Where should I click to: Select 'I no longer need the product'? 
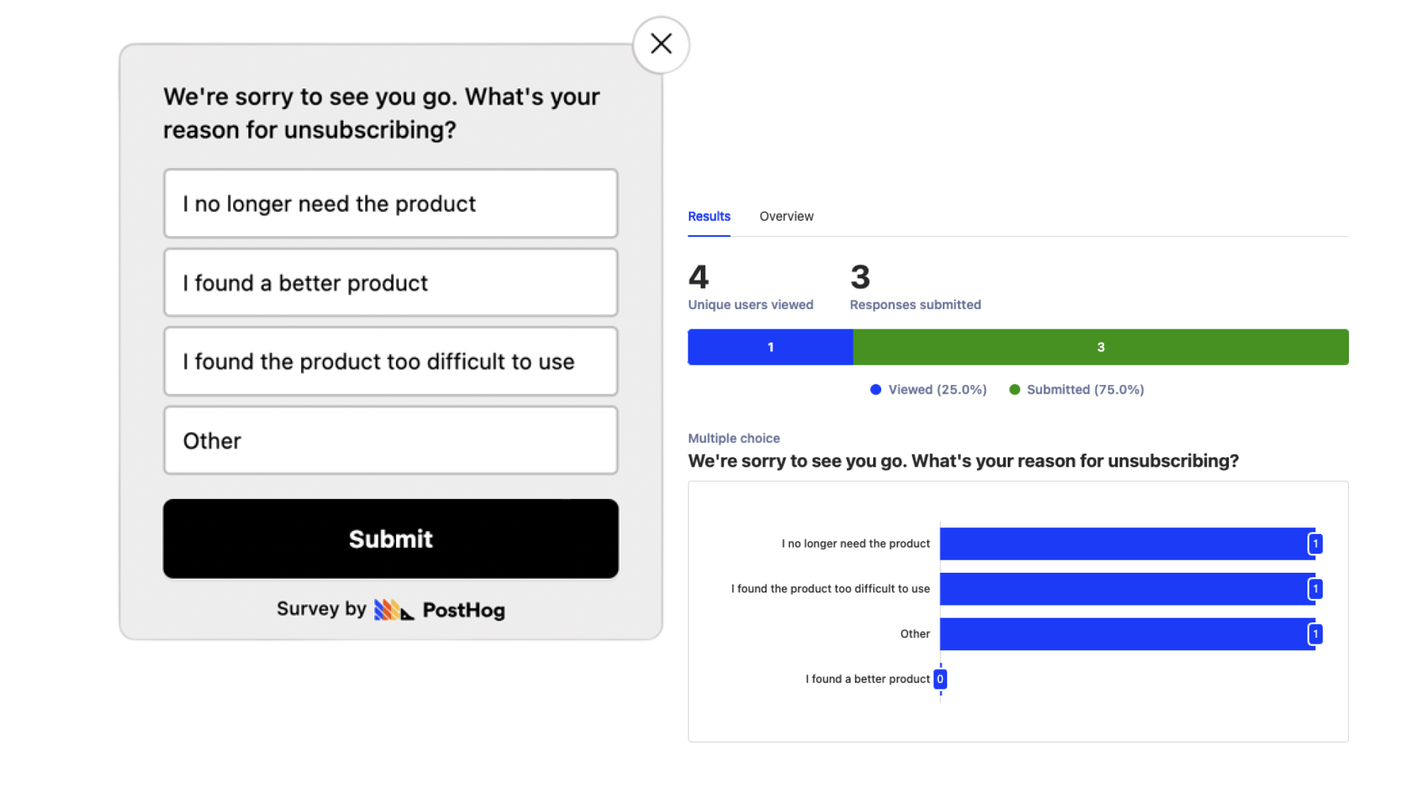pyautogui.click(x=390, y=204)
